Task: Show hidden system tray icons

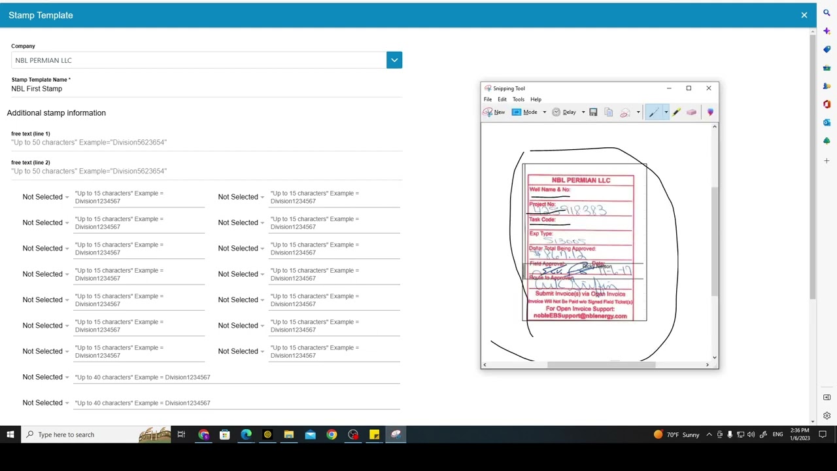Action: (709, 434)
